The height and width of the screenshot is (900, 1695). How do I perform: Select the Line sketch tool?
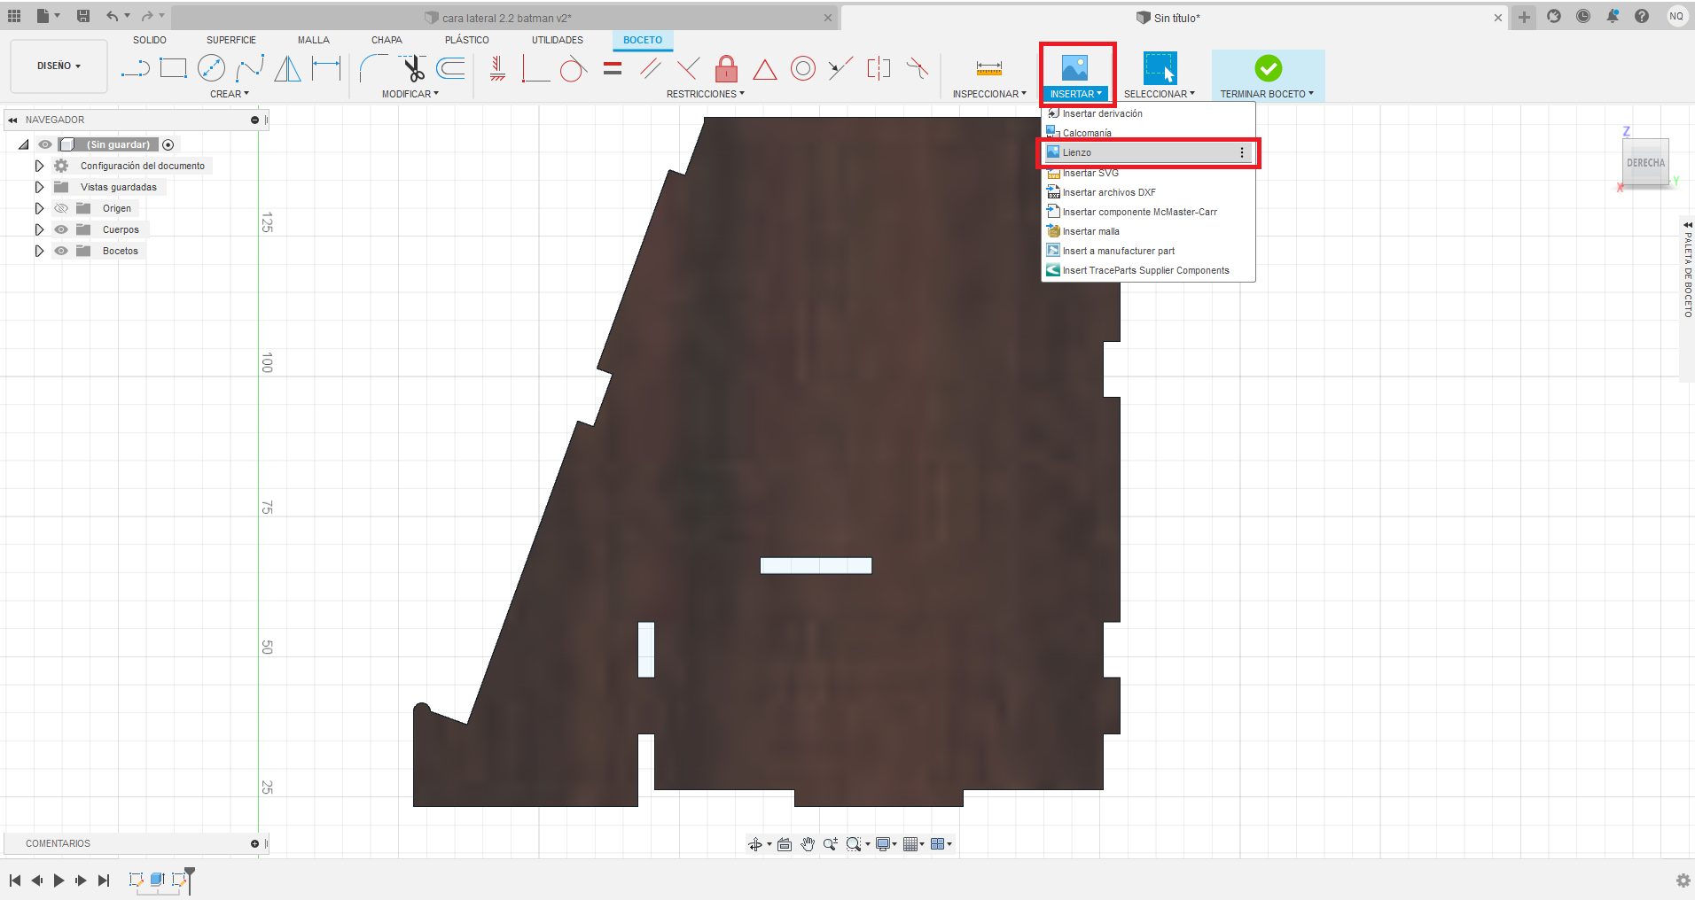[135, 68]
